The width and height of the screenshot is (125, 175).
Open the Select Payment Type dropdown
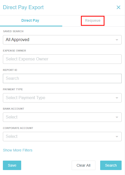coord(62,98)
